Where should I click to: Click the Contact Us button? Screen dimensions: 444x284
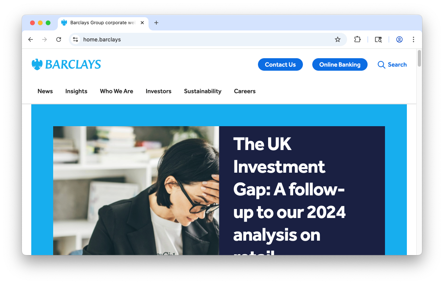point(280,64)
